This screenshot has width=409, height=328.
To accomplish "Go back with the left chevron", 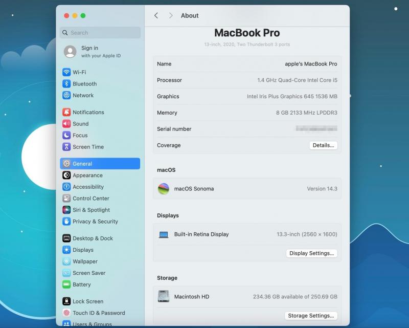I will point(156,15).
